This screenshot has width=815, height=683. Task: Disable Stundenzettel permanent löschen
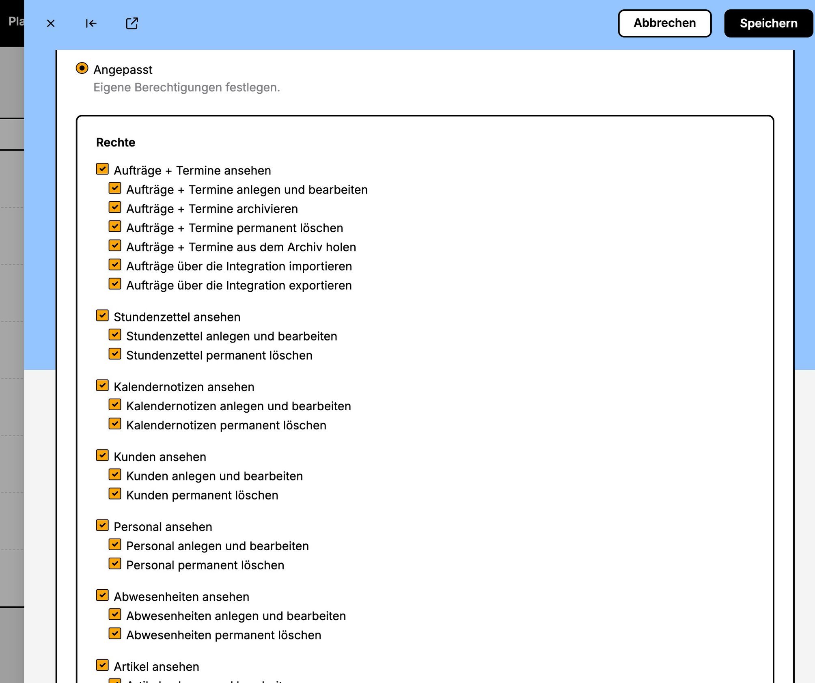click(x=115, y=354)
